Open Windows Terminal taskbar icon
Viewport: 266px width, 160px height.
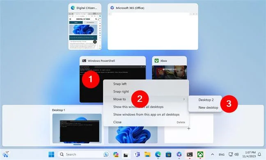coord(190,154)
